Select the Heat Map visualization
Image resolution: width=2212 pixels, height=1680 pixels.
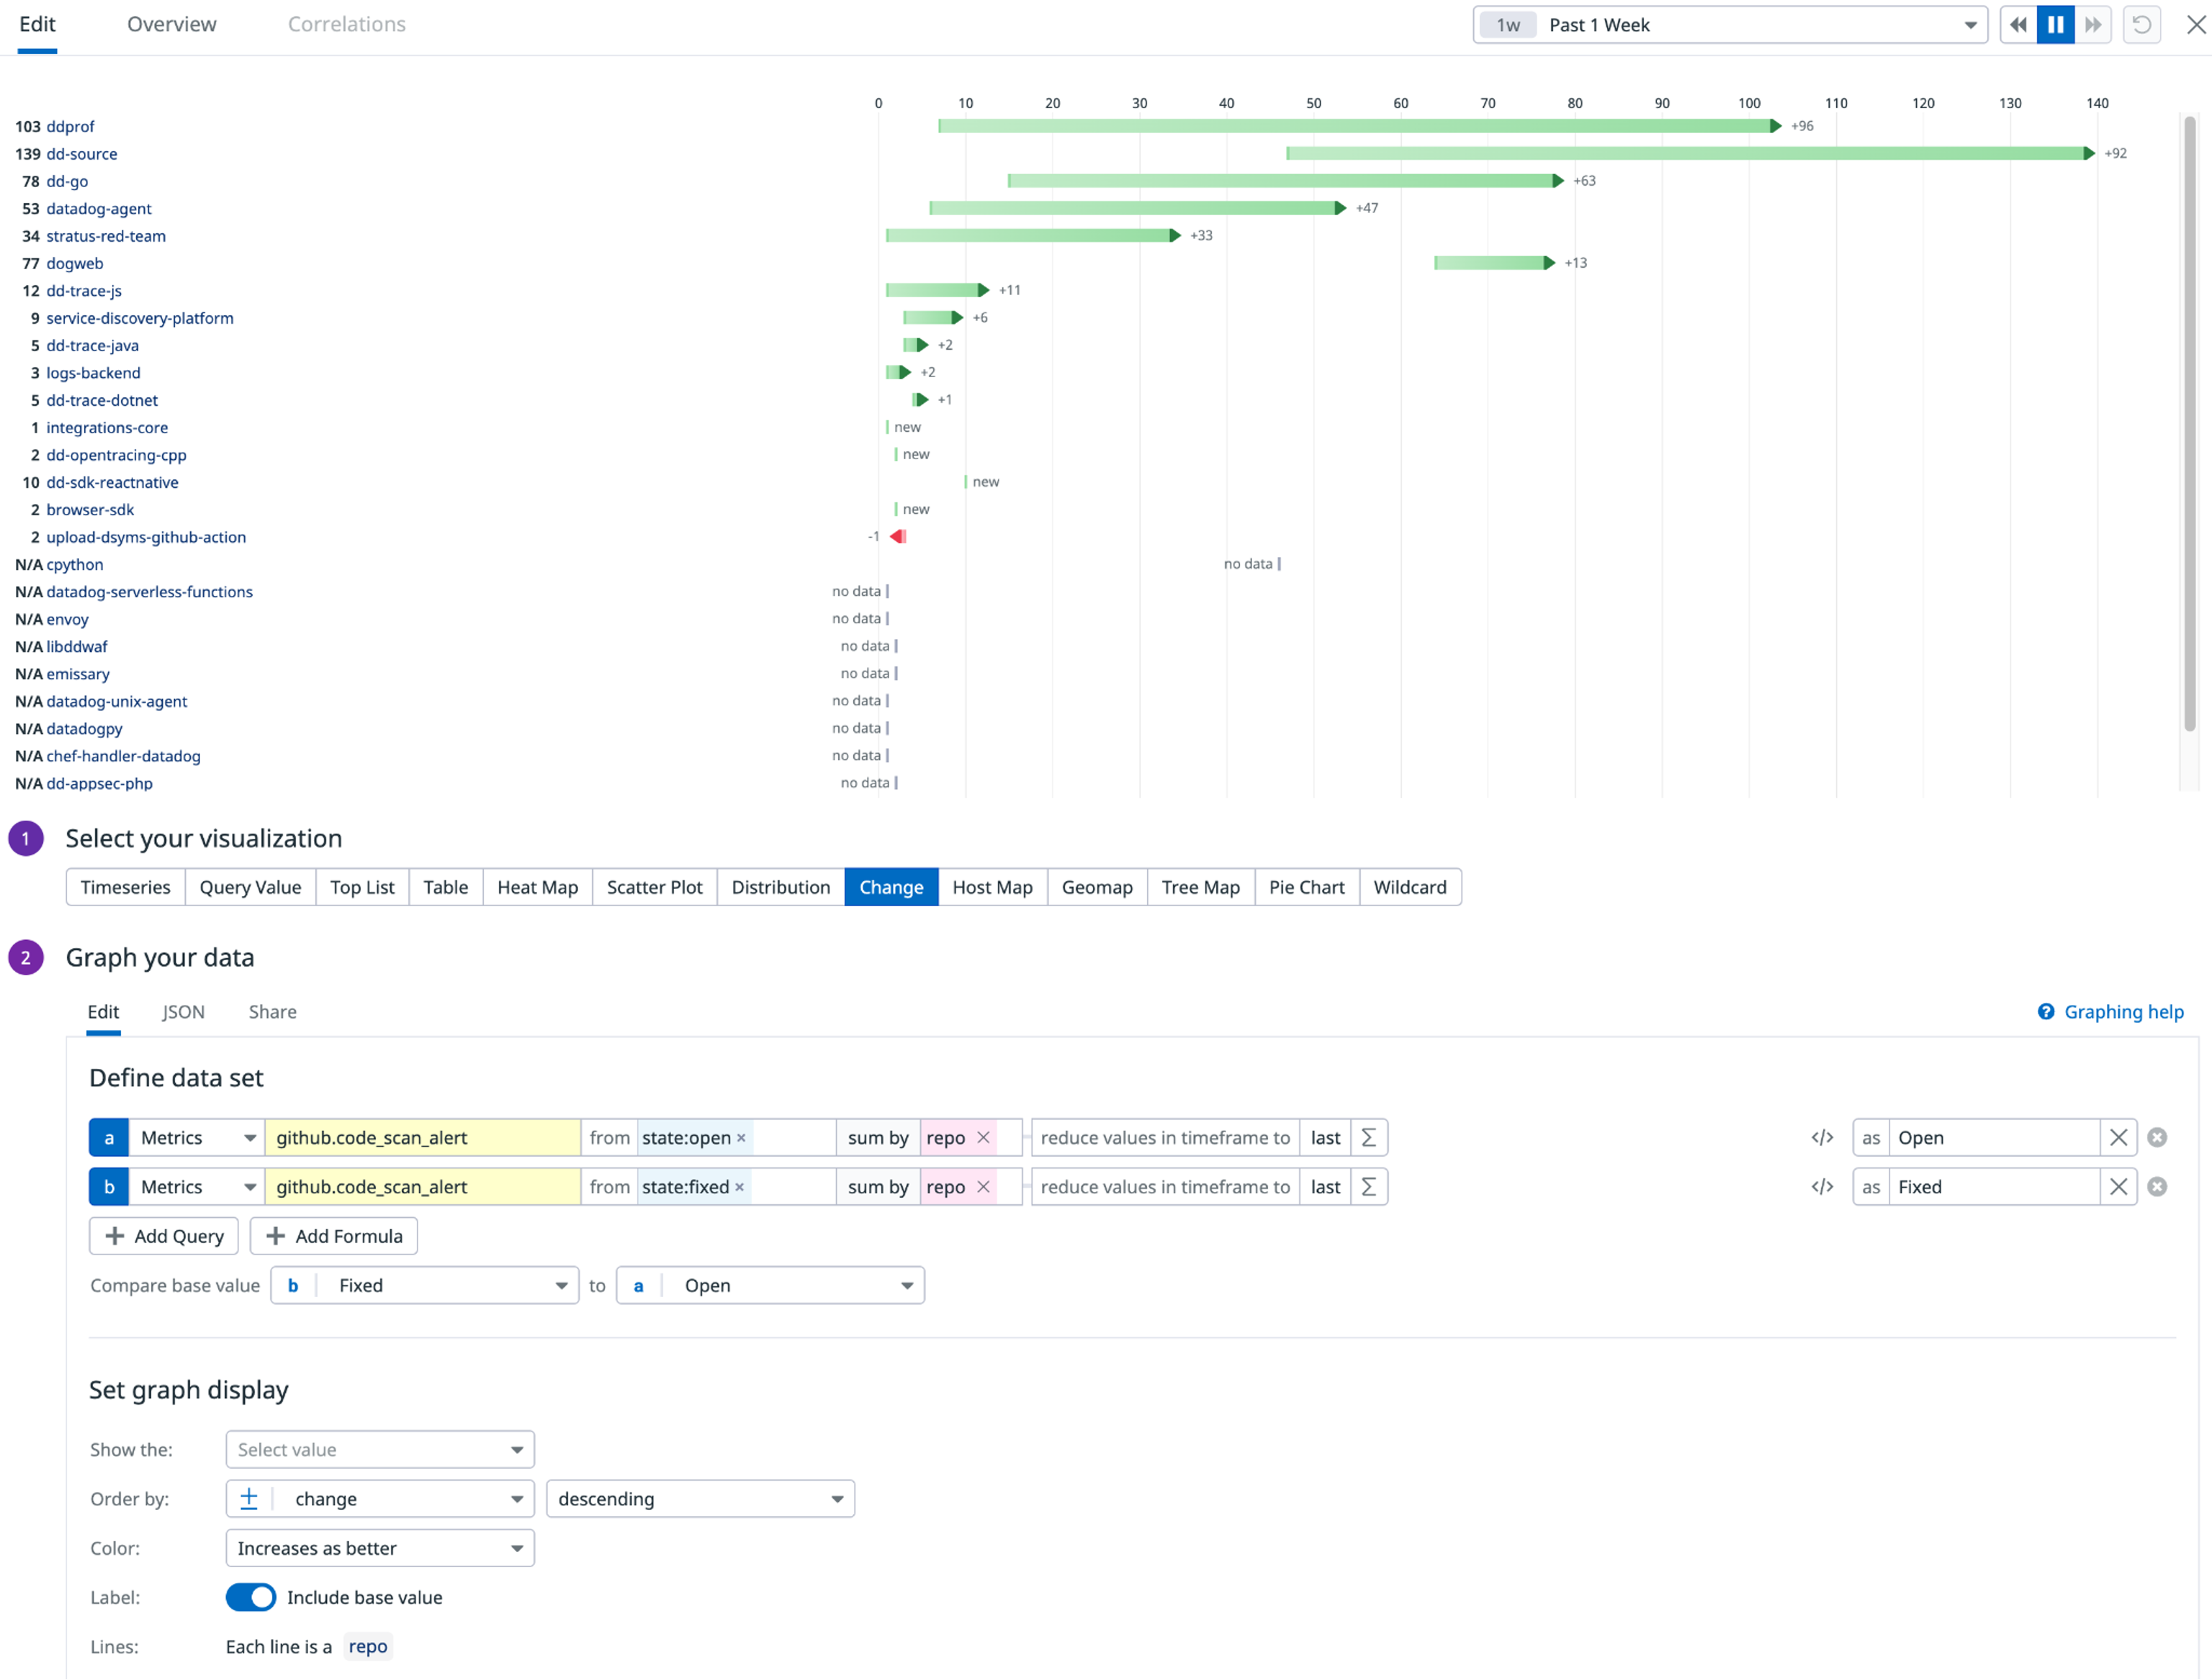tap(536, 887)
